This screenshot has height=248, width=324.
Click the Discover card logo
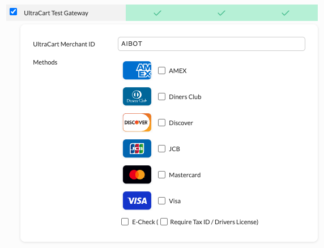[x=137, y=122]
